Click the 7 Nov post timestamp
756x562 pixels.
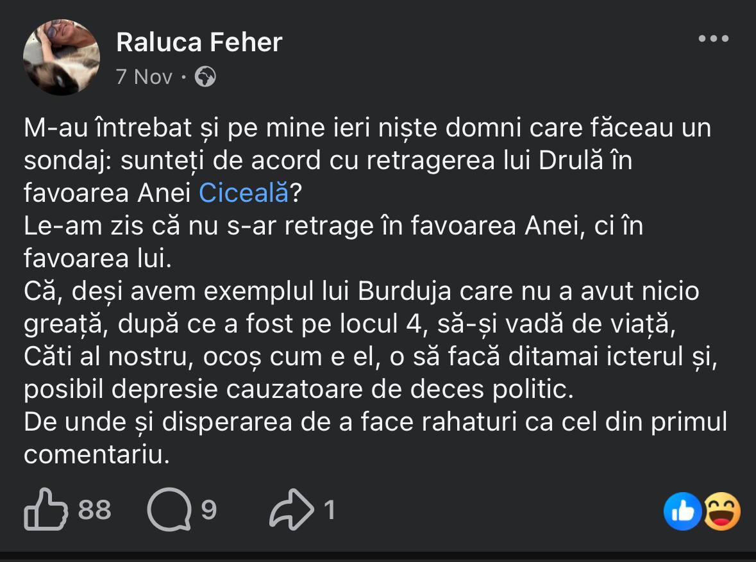(x=144, y=77)
